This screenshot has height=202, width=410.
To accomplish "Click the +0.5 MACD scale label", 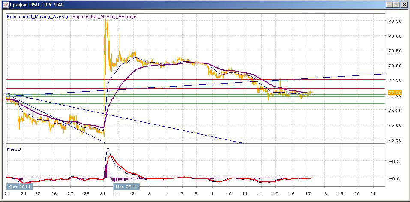I will point(394,161).
